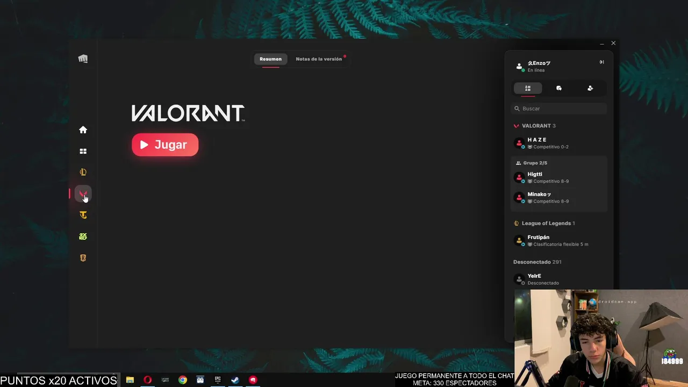Open Epic Games Launcher from the taskbar
688x387 pixels.
coord(218,379)
